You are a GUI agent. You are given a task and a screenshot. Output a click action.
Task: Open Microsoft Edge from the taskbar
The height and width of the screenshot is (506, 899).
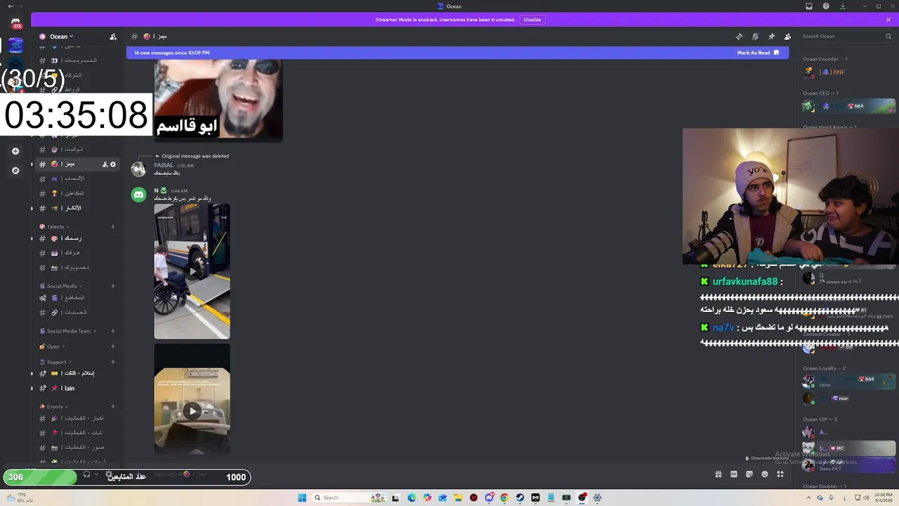(412, 498)
